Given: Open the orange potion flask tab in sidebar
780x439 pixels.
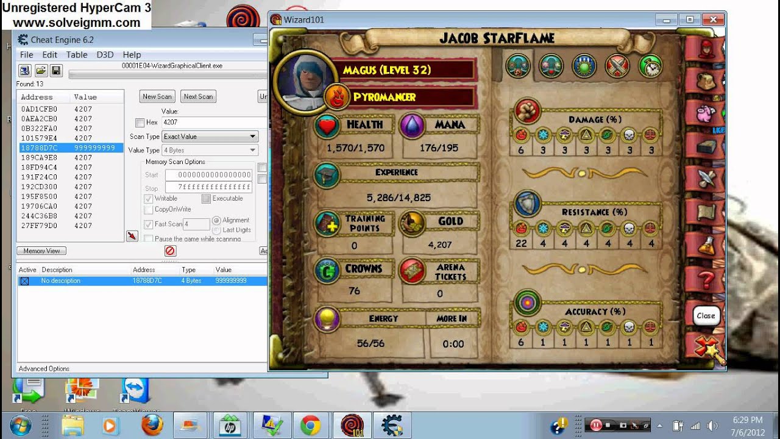Looking at the screenshot, I should [705, 246].
